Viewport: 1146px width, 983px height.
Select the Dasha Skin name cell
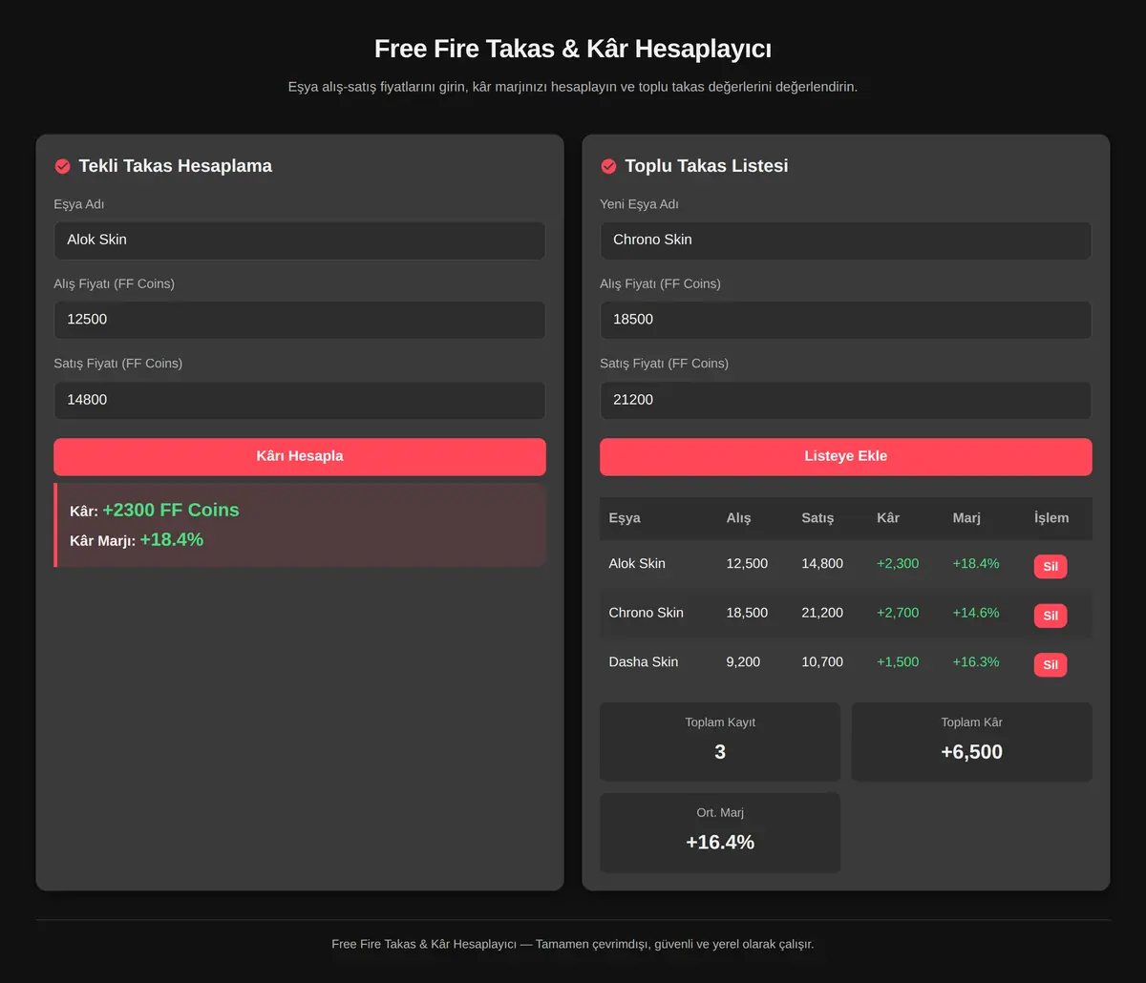click(644, 662)
